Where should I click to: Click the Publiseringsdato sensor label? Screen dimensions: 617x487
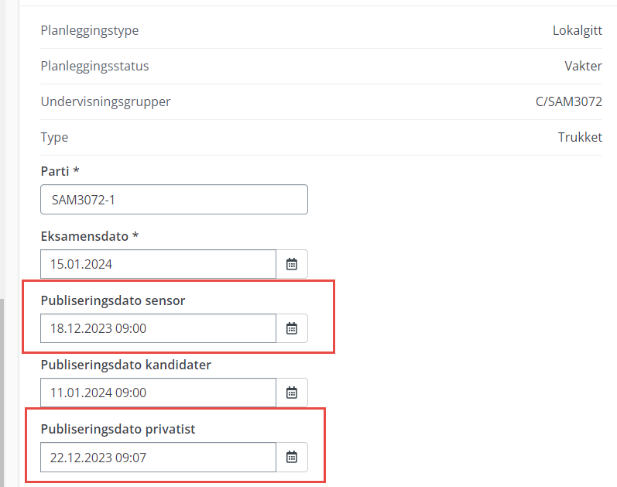113,300
